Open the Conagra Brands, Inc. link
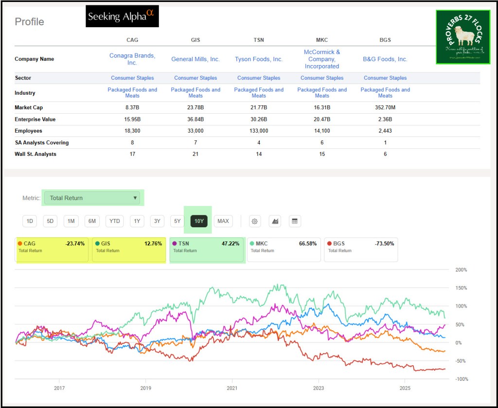Screen dimensions: 498x408 tap(132, 59)
